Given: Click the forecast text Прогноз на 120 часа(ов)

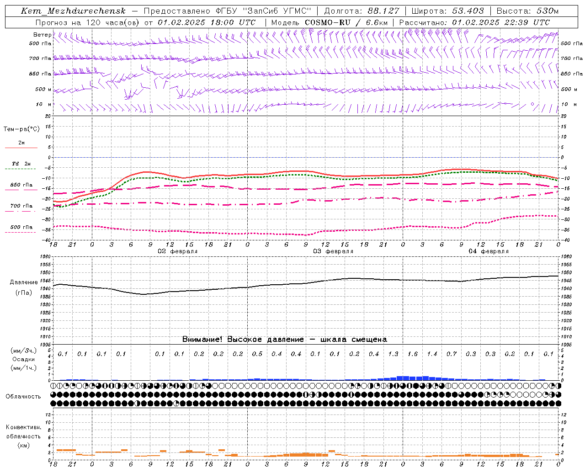Looking at the screenshot, I should point(87,22).
